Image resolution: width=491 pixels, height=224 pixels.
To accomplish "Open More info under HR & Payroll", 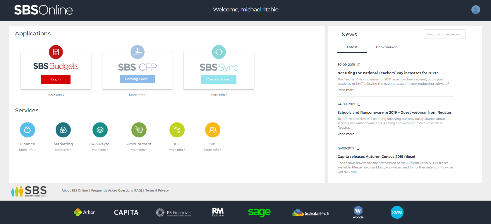I will point(100,150).
